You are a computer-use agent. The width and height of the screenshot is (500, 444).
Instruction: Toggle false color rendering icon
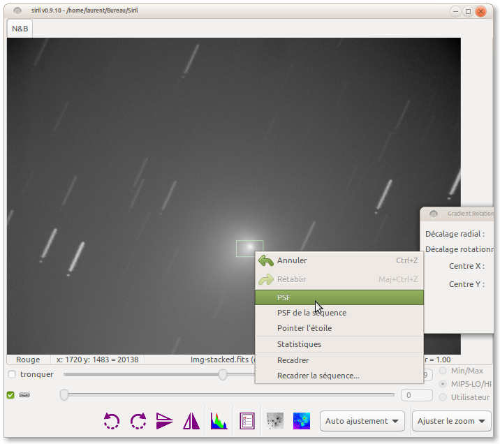[x=302, y=421]
